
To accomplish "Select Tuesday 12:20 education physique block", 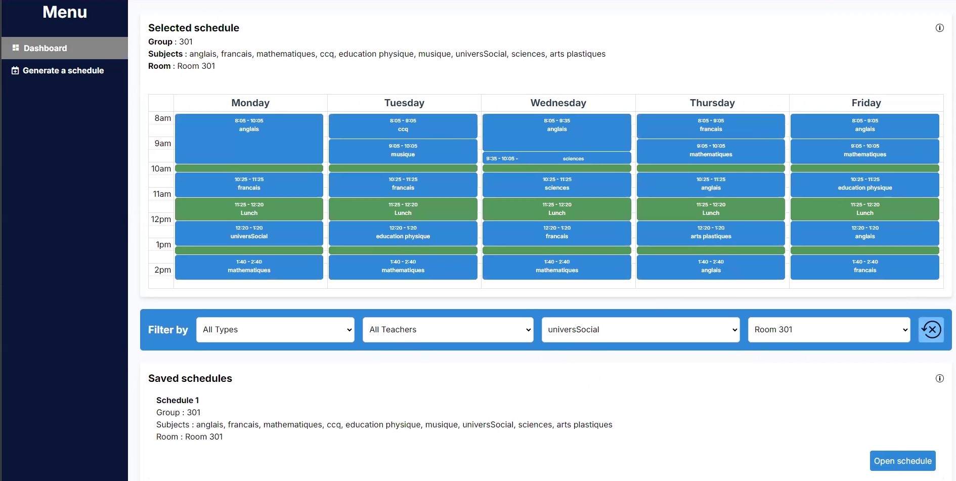I will (403, 233).
